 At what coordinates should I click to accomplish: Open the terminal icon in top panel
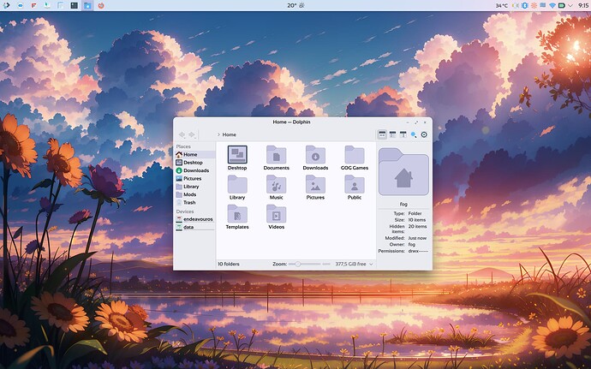(x=75, y=5)
